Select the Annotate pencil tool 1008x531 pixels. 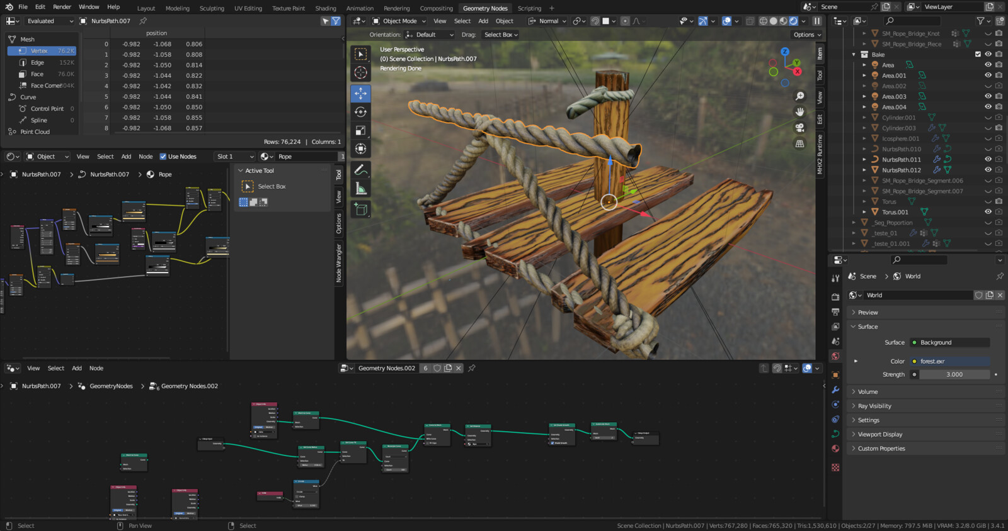360,170
